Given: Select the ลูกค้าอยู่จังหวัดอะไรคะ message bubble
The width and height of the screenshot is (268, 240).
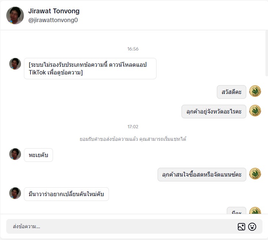Looking at the screenshot, I should tap(214, 111).
